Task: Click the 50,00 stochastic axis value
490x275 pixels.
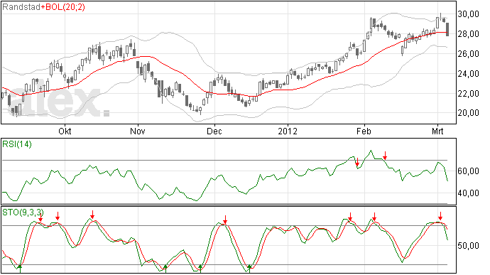Action: [x=468, y=246]
